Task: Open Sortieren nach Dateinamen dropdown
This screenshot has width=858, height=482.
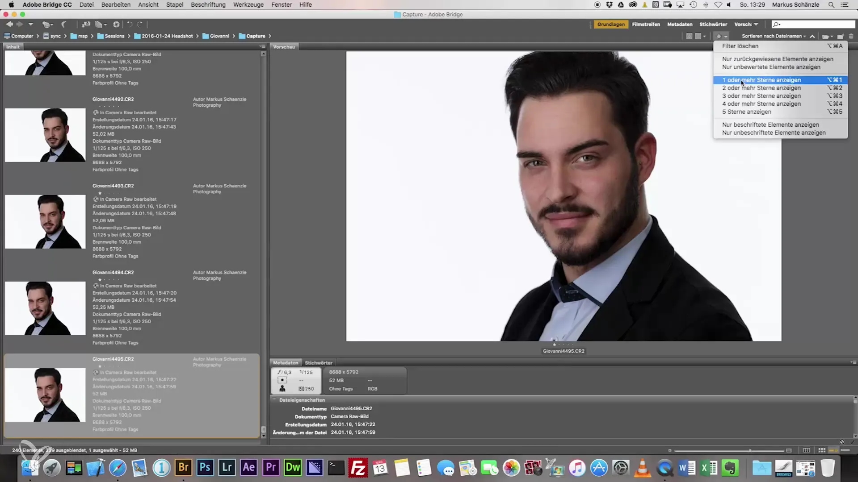Action: 774,36
